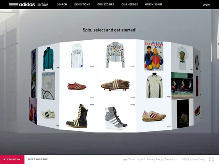
Task: Select the beige and red retro runner
Action: click(x=154, y=116)
